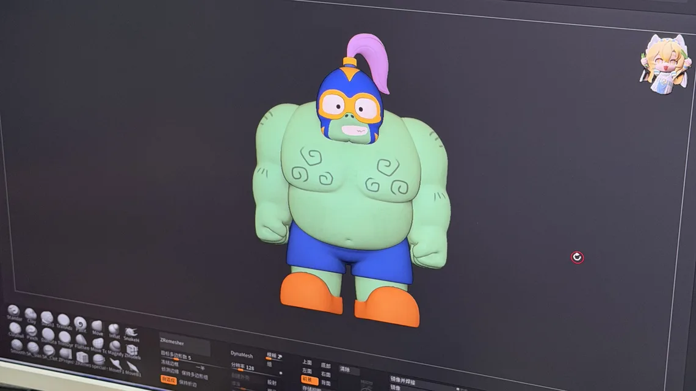
Task: Switch to 左面 view
Action: pos(307,371)
